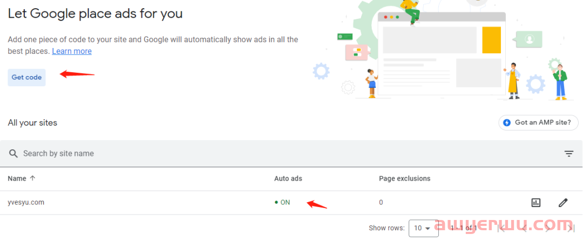
Task: Click the Auto ads column header
Action: (x=288, y=178)
